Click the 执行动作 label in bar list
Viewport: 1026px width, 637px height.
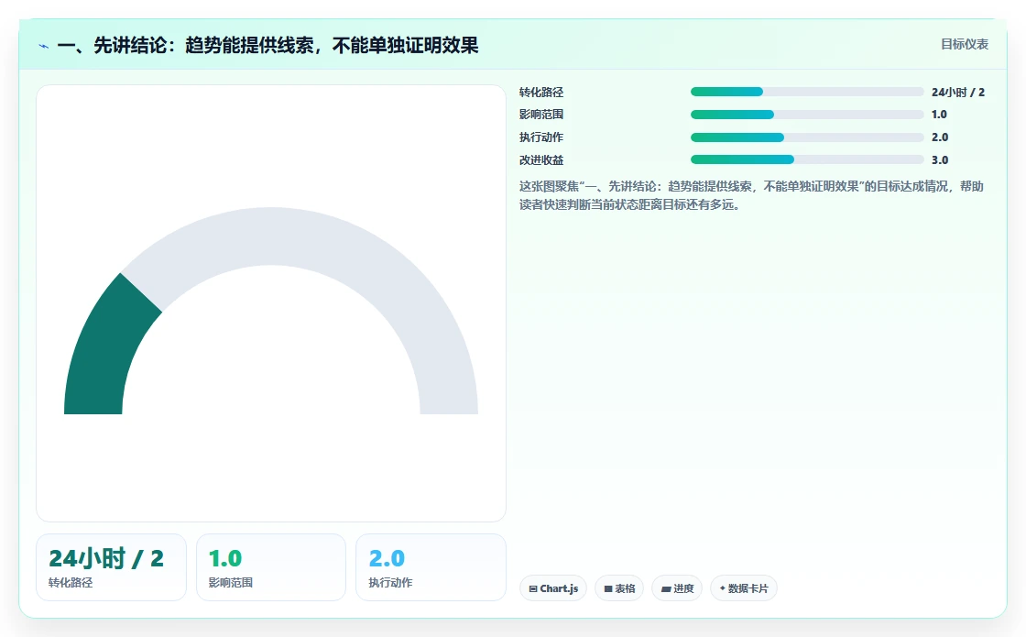[541, 137]
